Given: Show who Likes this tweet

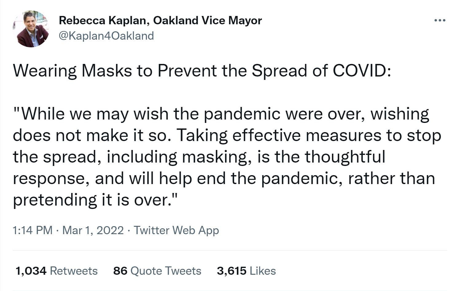Looking at the screenshot, I should [x=263, y=271].
